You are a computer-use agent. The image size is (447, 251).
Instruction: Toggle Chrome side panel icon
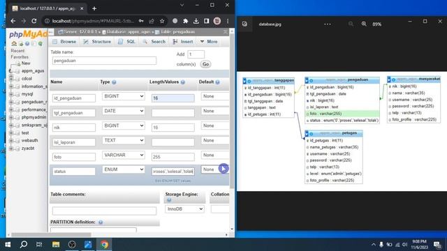click(207, 21)
